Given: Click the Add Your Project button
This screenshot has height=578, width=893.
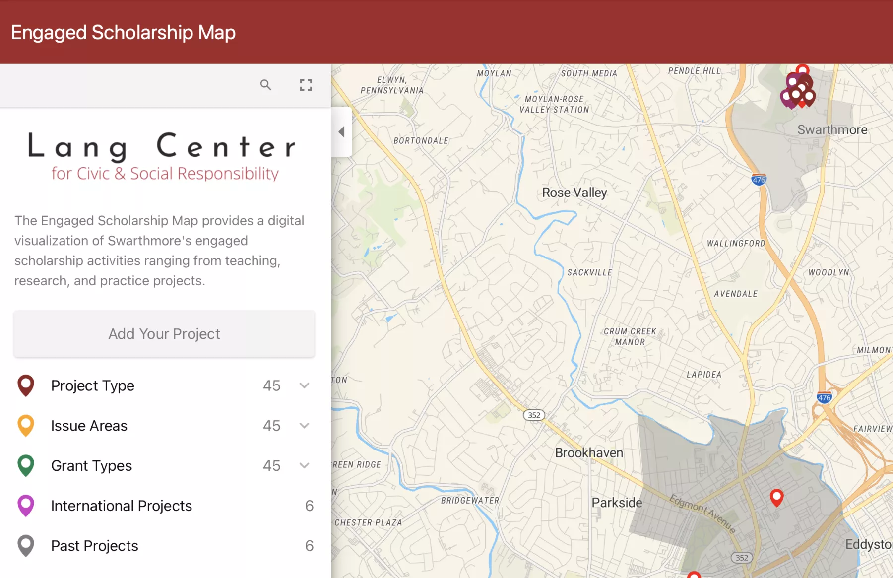Looking at the screenshot, I should (164, 334).
